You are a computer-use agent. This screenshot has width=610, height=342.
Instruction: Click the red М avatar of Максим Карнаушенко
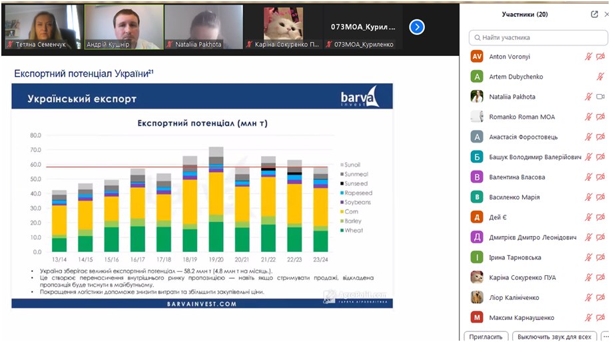click(477, 318)
